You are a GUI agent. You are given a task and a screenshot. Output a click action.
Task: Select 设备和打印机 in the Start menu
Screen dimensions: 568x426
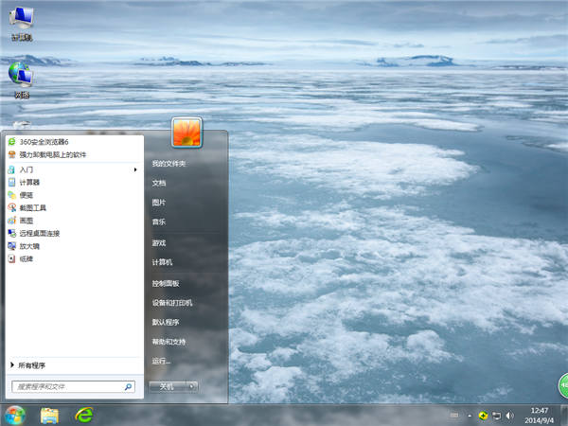(172, 302)
